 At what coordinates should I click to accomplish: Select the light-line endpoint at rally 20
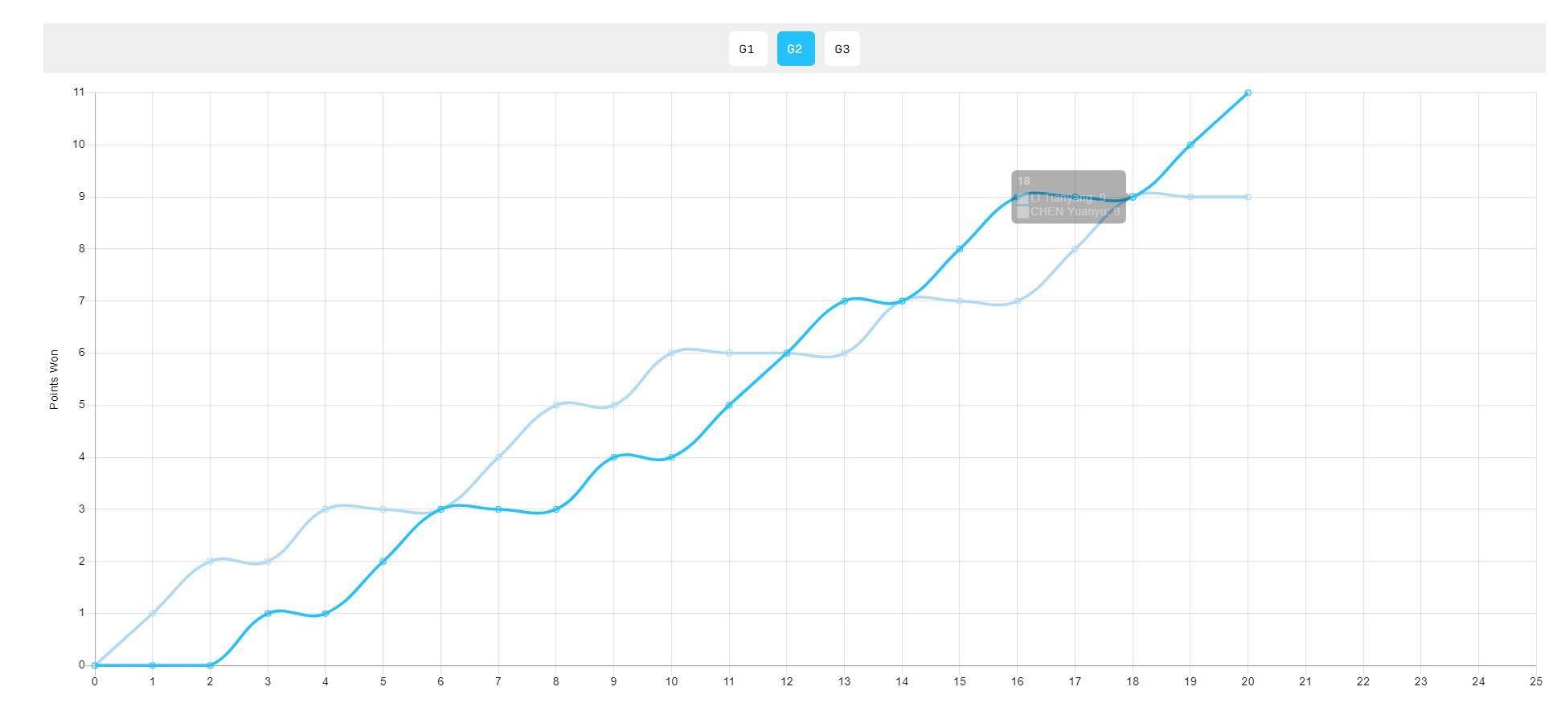(x=1248, y=197)
